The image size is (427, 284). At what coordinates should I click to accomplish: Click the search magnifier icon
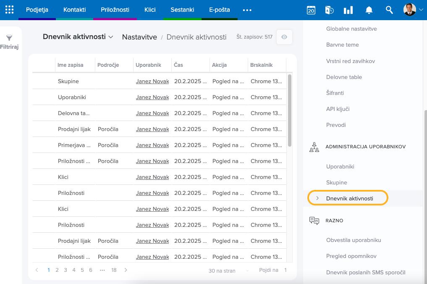click(389, 10)
